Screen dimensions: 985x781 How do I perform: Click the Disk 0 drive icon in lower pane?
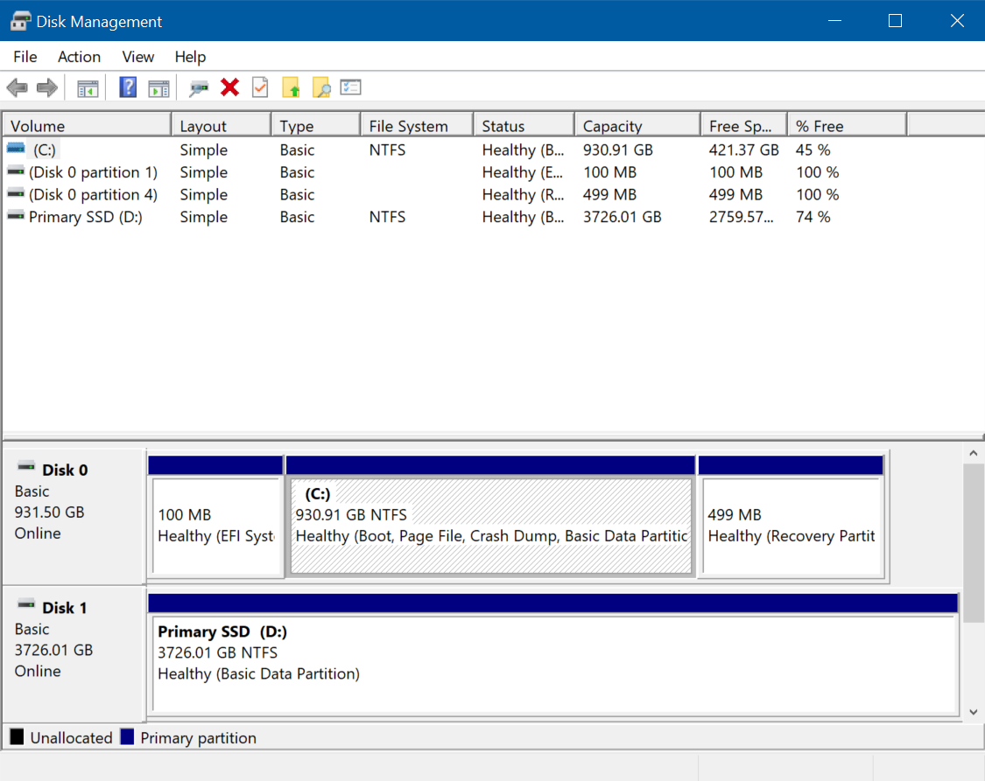(26, 466)
